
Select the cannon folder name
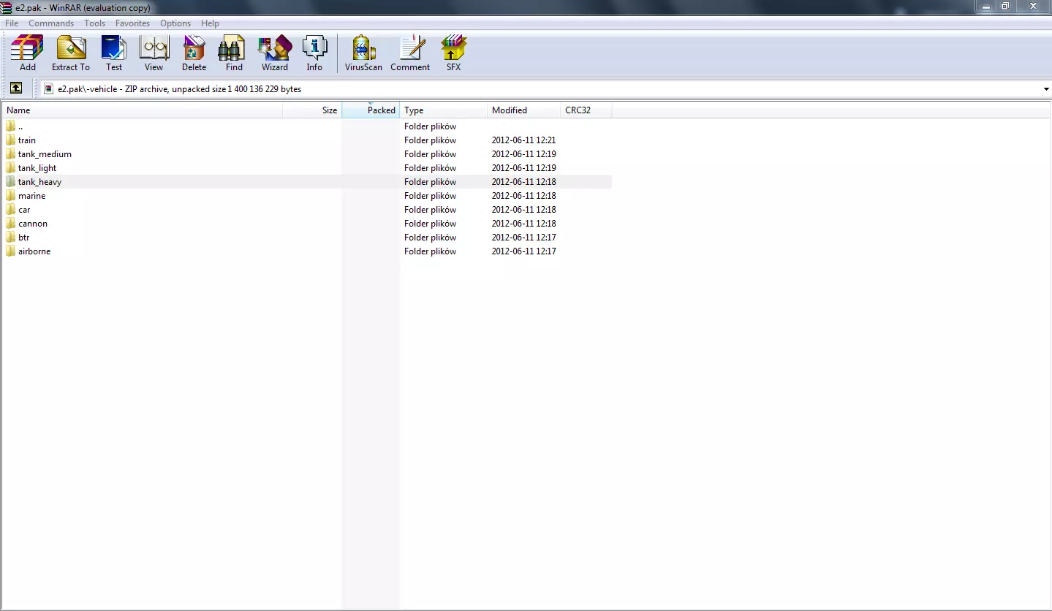(33, 224)
